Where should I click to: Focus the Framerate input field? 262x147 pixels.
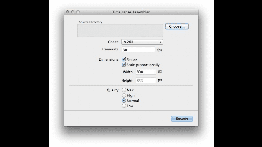[138, 50]
